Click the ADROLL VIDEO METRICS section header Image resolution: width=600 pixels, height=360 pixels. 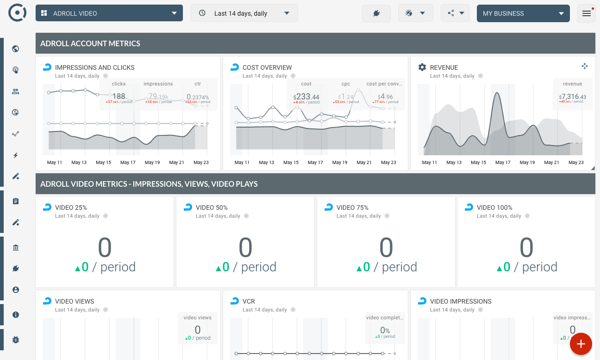click(x=315, y=184)
